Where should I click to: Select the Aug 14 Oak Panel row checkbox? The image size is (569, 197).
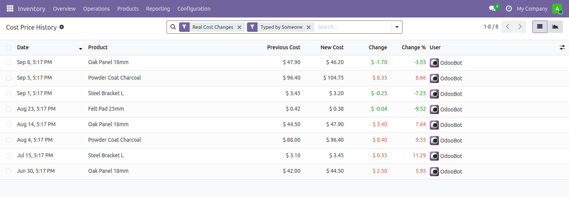(x=9, y=125)
